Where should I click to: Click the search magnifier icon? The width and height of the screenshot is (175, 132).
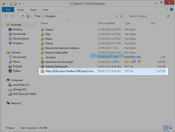[x=168, y=16]
